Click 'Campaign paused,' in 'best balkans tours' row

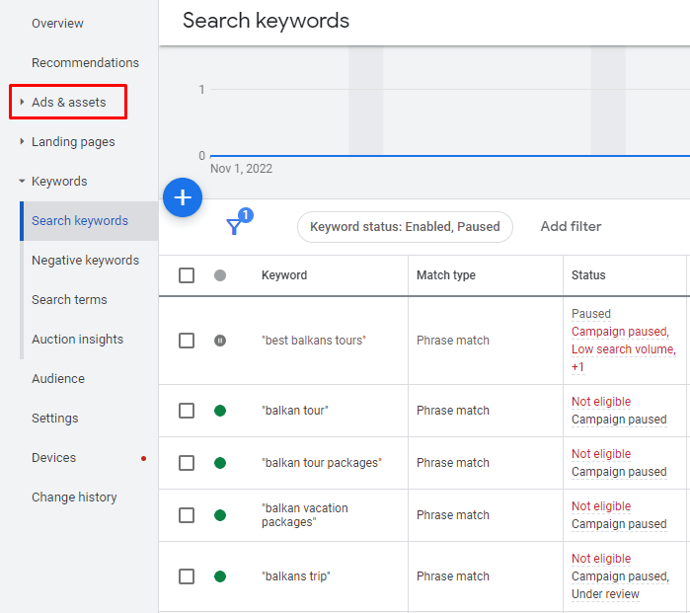tap(620, 332)
